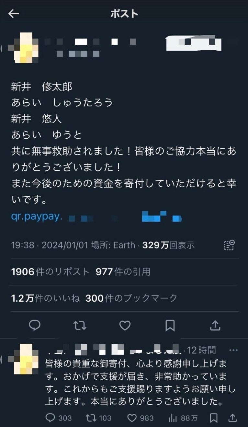Screen dimensions: 248x427
Task: Open reply thread with 303 comments
Action: coord(58,418)
